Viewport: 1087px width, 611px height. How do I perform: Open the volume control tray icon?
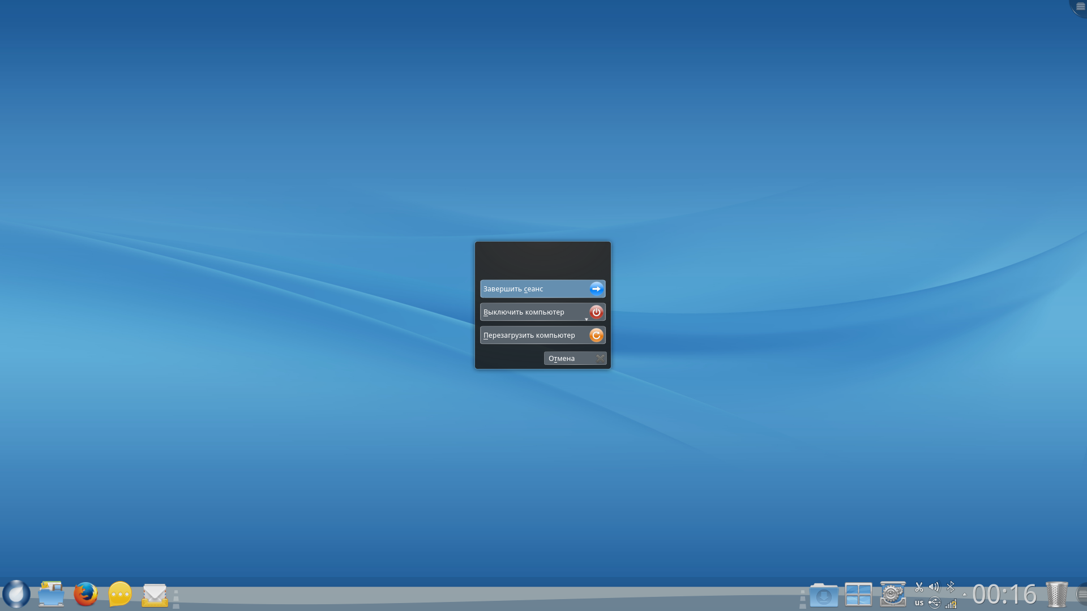(x=934, y=587)
